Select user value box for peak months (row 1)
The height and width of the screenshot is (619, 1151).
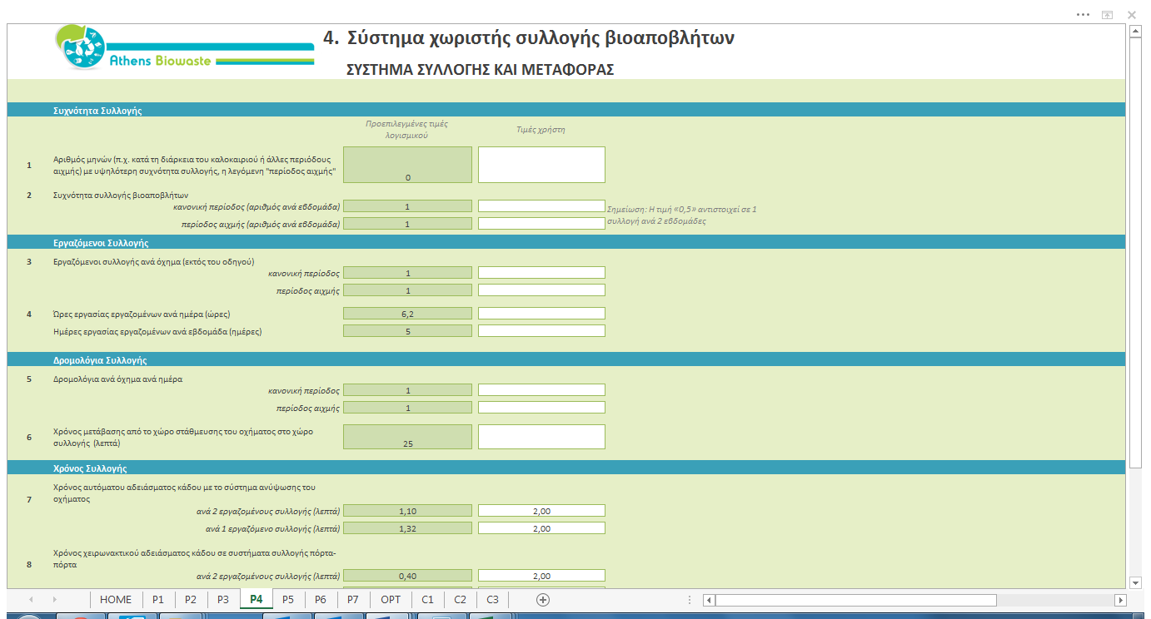541,165
